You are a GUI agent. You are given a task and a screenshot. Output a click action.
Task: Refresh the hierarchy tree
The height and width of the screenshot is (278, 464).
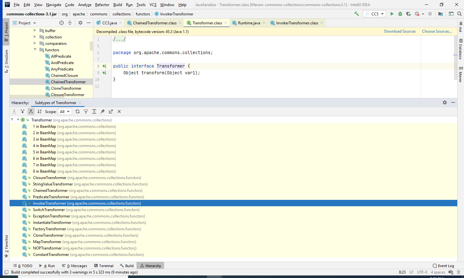(78, 111)
